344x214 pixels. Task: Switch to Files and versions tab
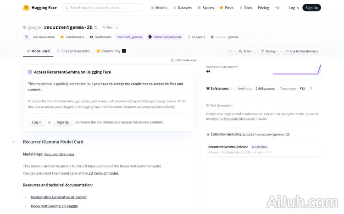[73, 51]
